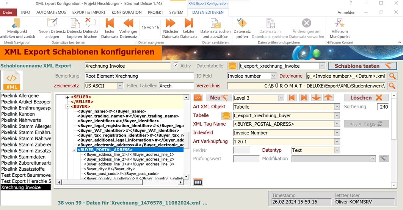Image resolution: width=403 pixels, height=210 pixels.
Task: Open Datensatz suchen und auswählen
Action: coord(215,23)
